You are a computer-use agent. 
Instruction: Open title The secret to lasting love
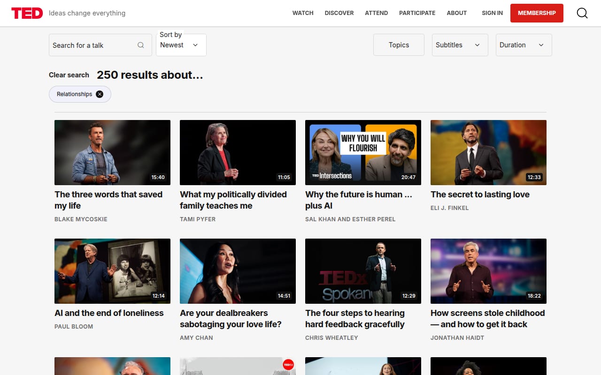tap(480, 195)
